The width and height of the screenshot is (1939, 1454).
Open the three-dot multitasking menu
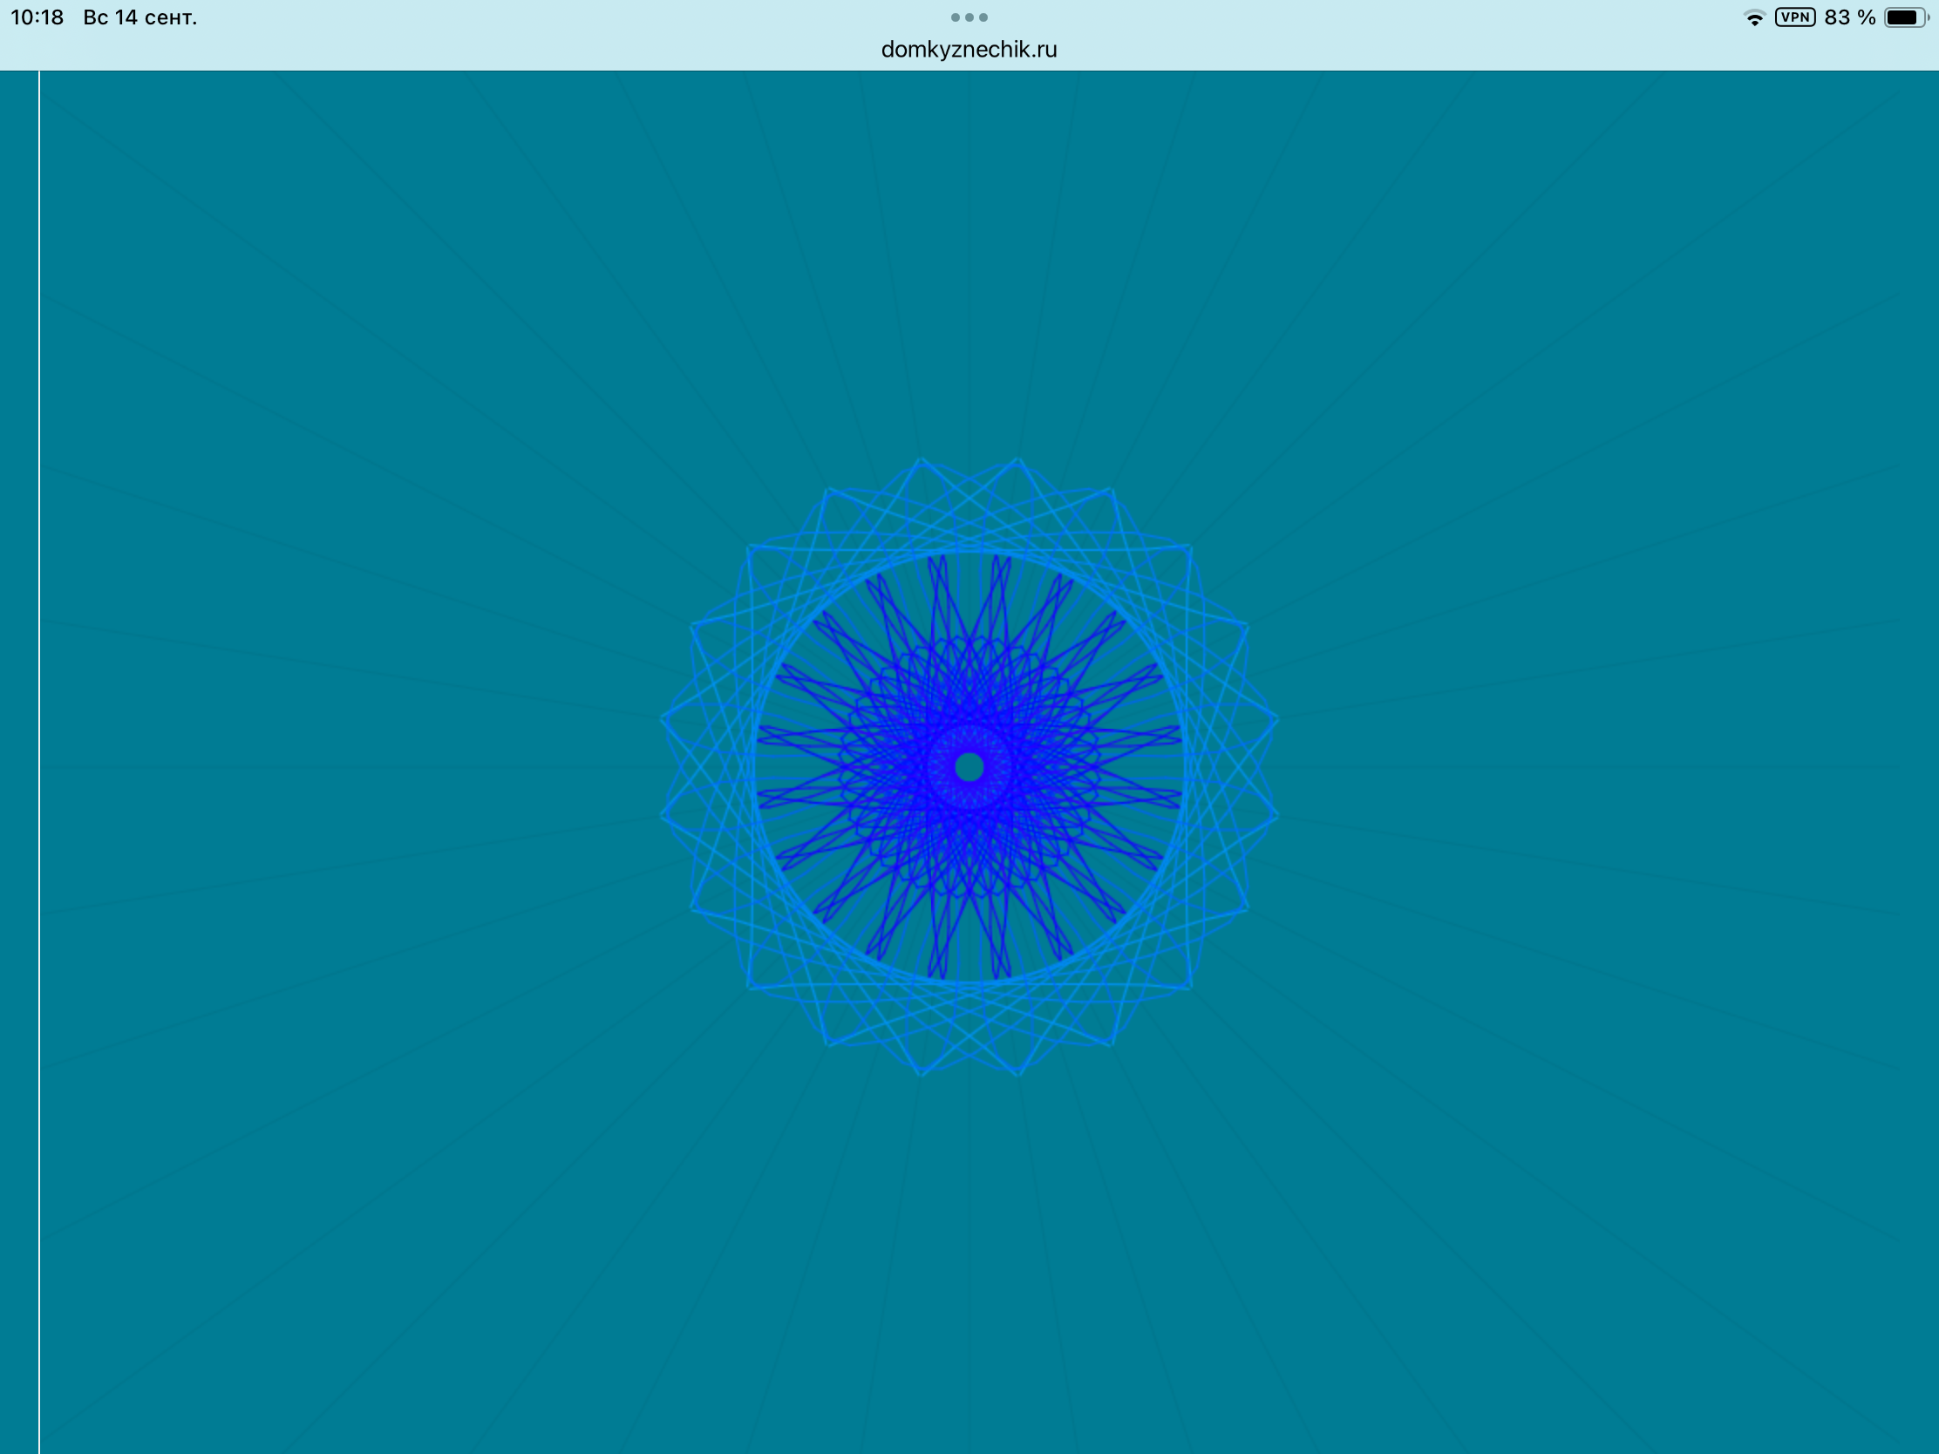pyautogui.click(x=969, y=17)
